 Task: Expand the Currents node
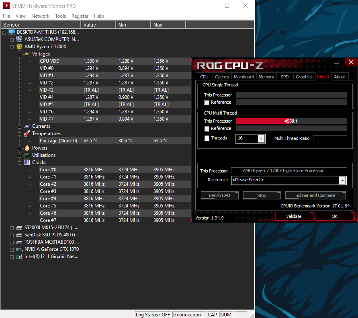[x=19, y=127]
